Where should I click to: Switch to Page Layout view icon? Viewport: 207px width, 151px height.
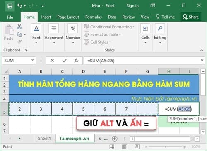pyautogui.click(x=125, y=147)
